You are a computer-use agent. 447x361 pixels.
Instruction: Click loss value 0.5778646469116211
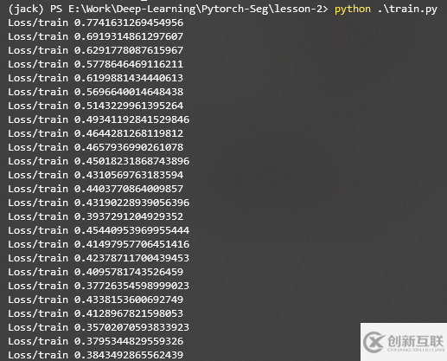tap(129, 64)
